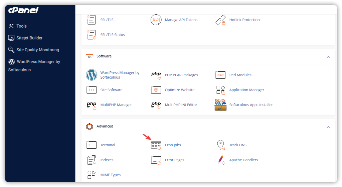Open Hotlink Protection link
Image resolution: width=342 pixels, height=187 pixels.
click(244, 20)
